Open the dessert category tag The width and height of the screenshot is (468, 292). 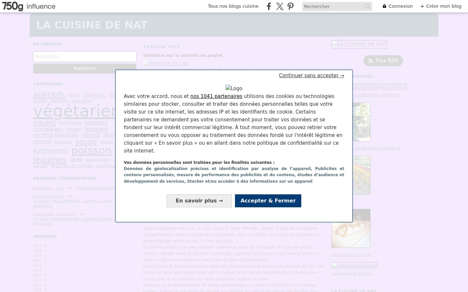pos(96,129)
